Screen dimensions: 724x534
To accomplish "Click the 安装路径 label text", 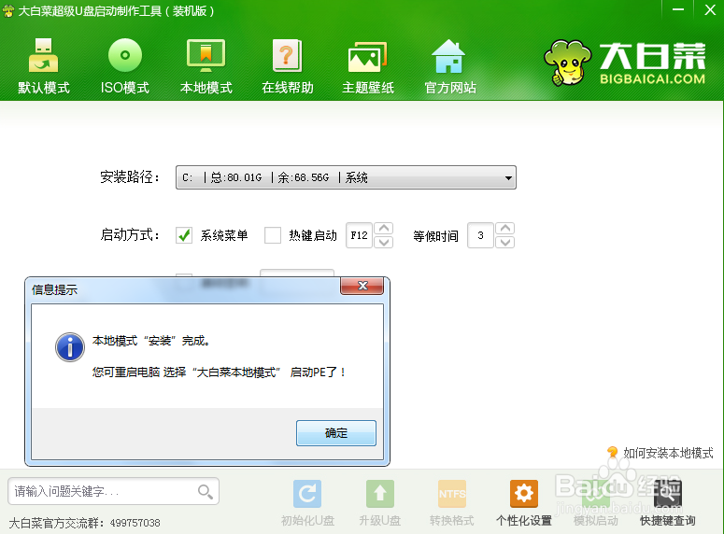I will [x=130, y=177].
